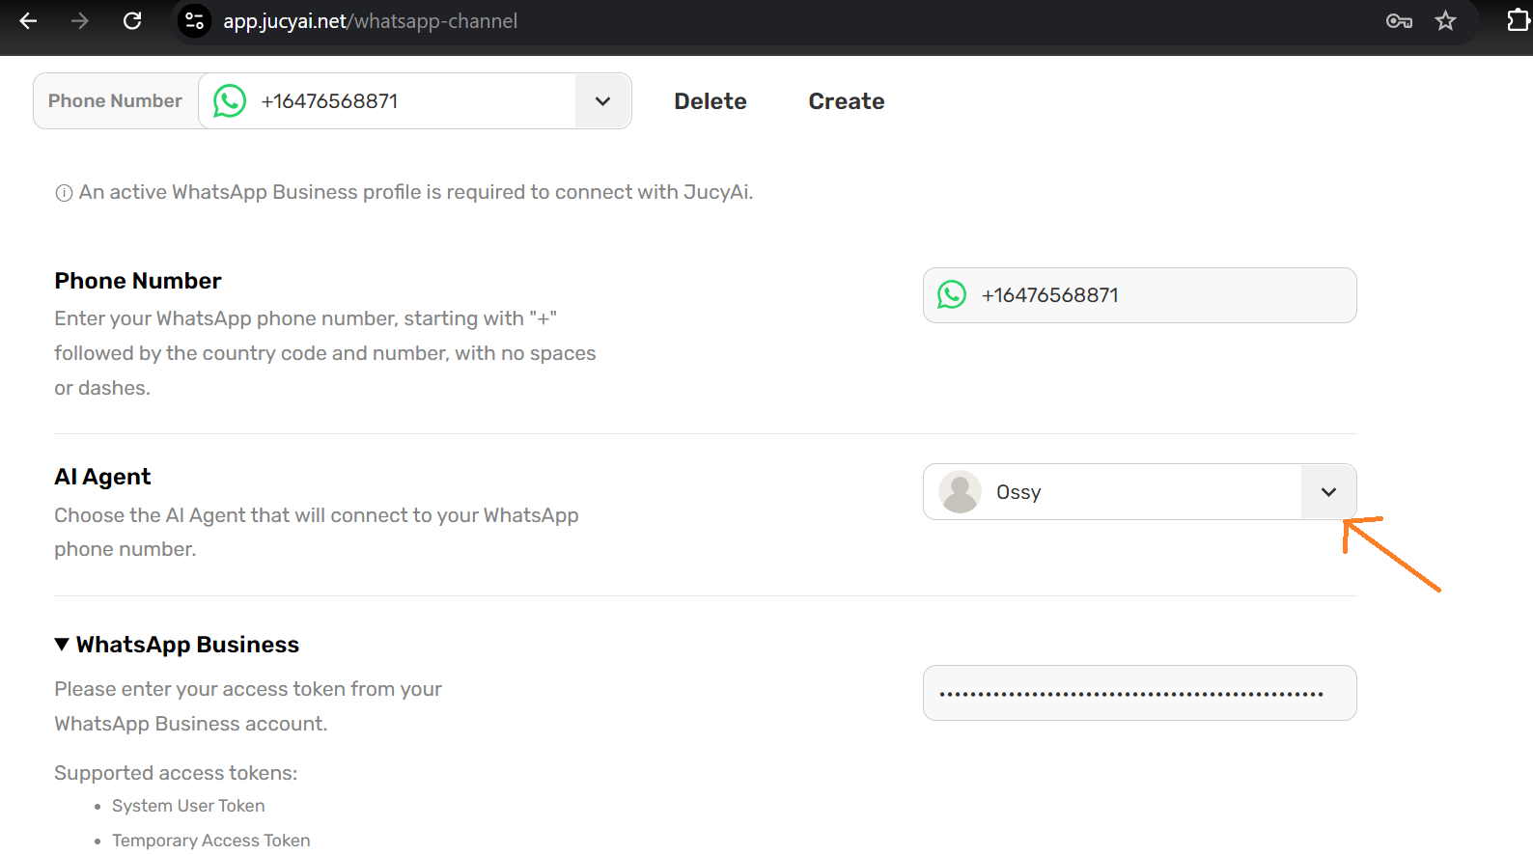Image resolution: width=1533 pixels, height=855 pixels.
Task: Click 'Temporary Access Token' list item
Action: tap(211, 841)
